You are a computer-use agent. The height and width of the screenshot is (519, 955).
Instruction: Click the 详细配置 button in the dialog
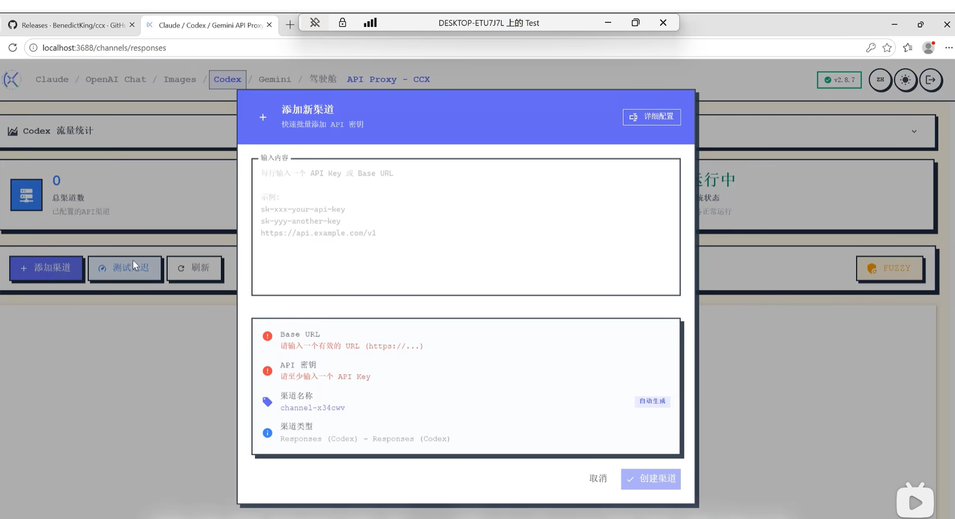[652, 117]
